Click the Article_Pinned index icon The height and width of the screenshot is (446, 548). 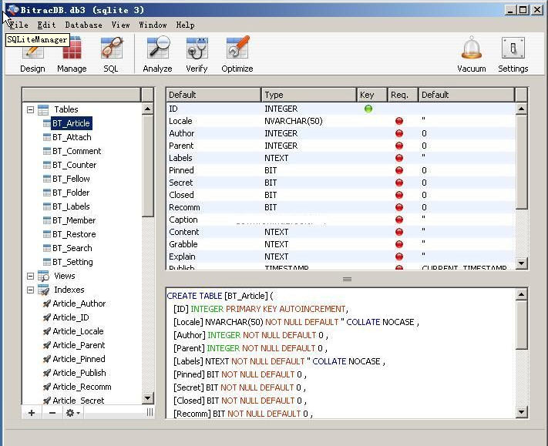(x=47, y=359)
